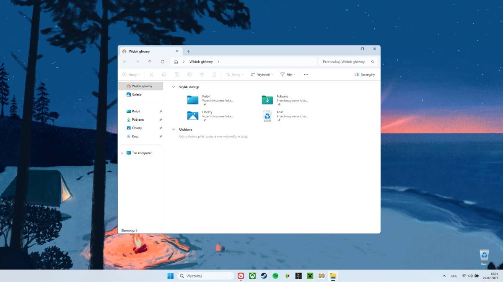Image resolution: width=503 pixels, height=282 pixels.
Task: Click the Home icon in address bar
Action: [176, 62]
